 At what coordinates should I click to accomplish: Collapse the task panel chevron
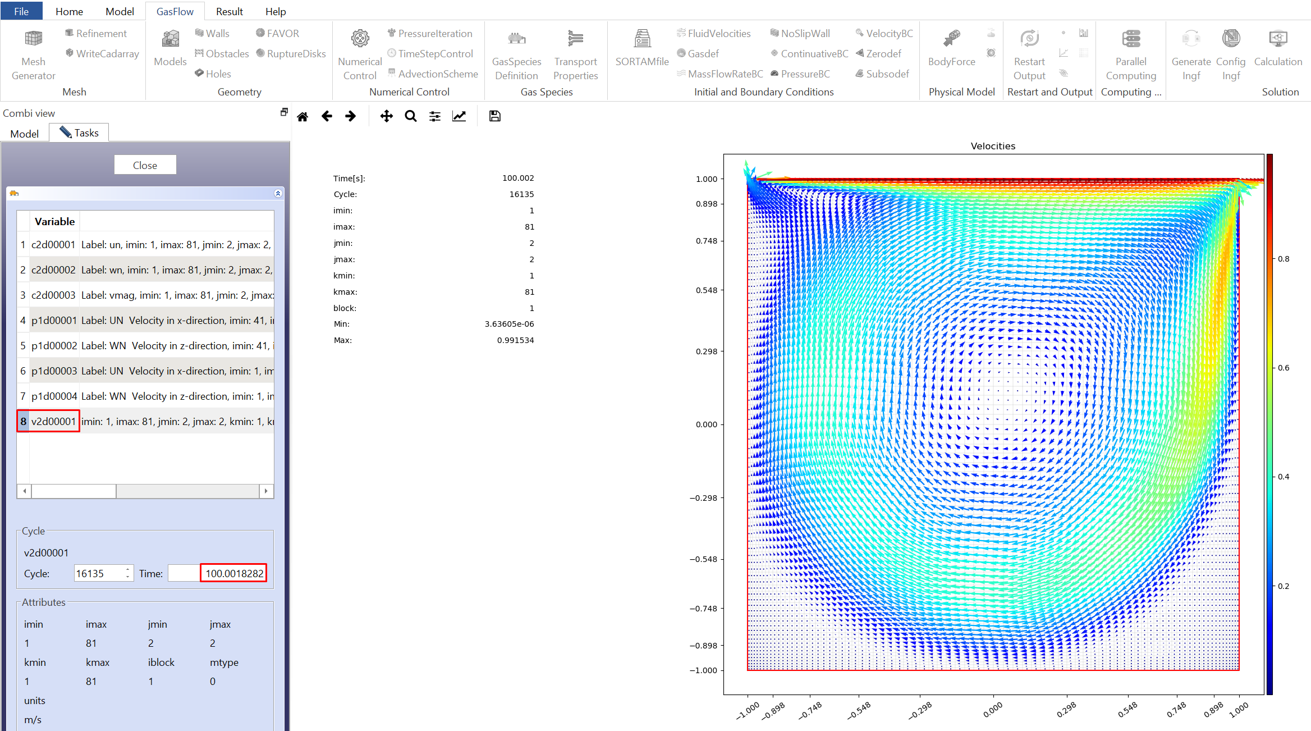pos(278,193)
